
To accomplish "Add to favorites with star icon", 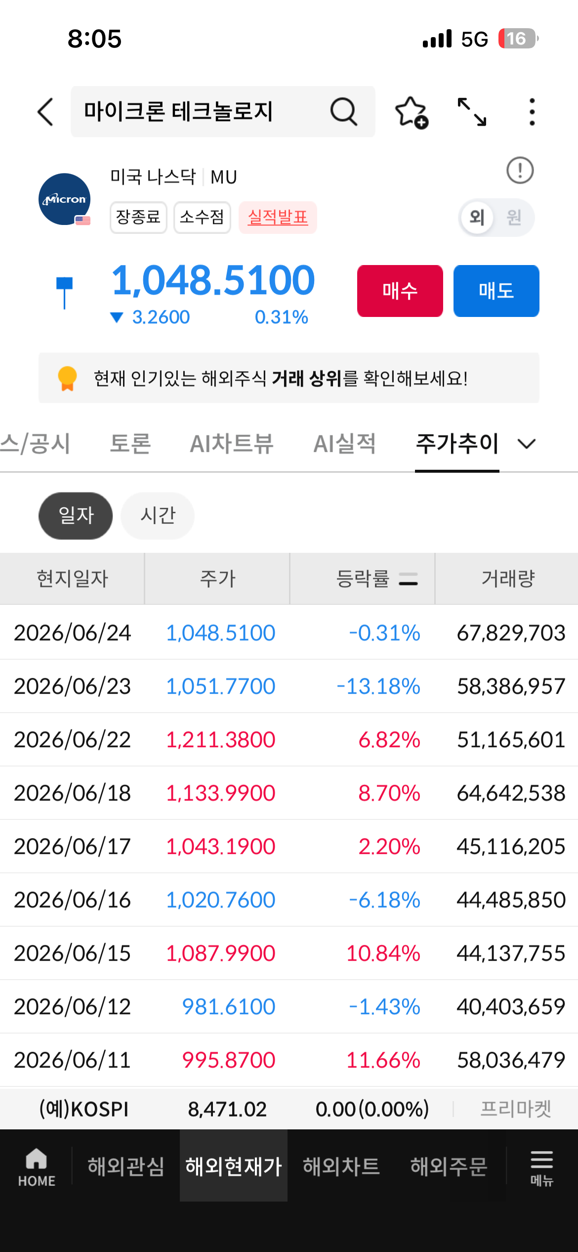I will point(412,112).
